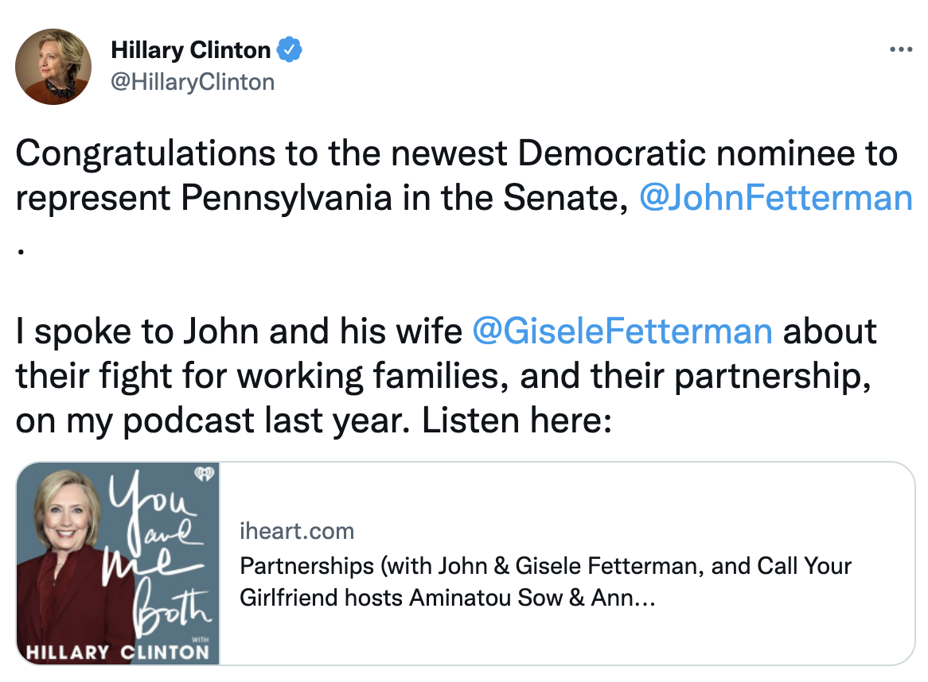Click the @HillaryClinton handle

[193, 82]
